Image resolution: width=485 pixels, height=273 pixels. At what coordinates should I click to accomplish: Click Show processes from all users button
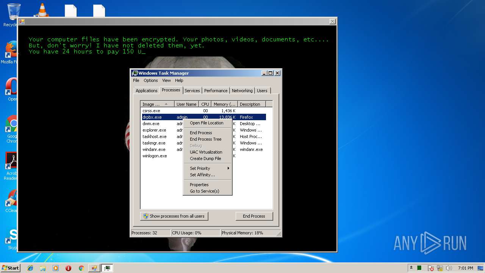coord(174,216)
